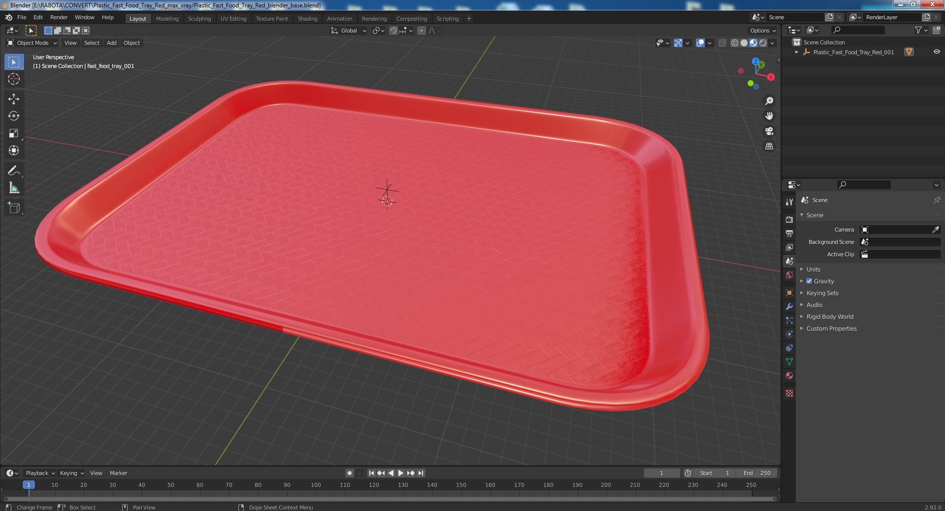Click the timeline horizontal scrollbar
The image size is (945, 511).
[x=390, y=499]
